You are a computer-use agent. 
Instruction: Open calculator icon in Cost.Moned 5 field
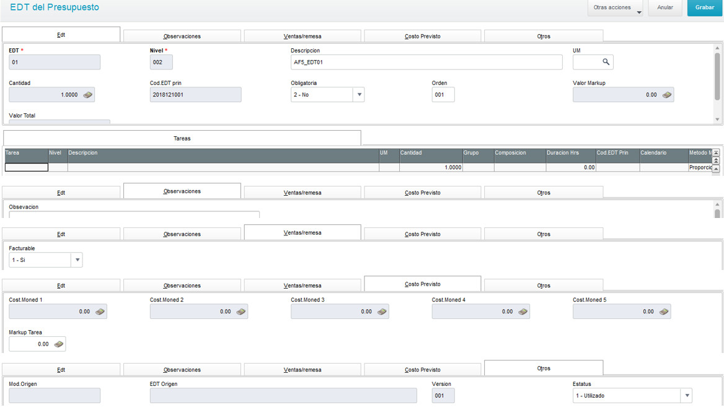tap(663, 312)
